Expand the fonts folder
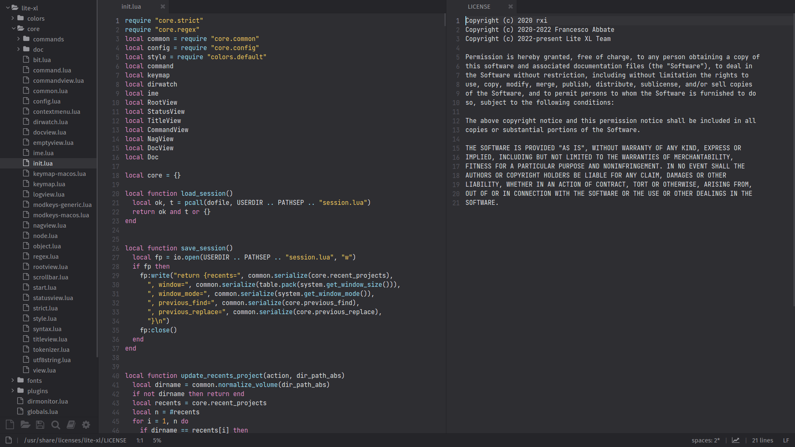Image resolution: width=795 pixels, height=447 pixels. pos(13,380)
